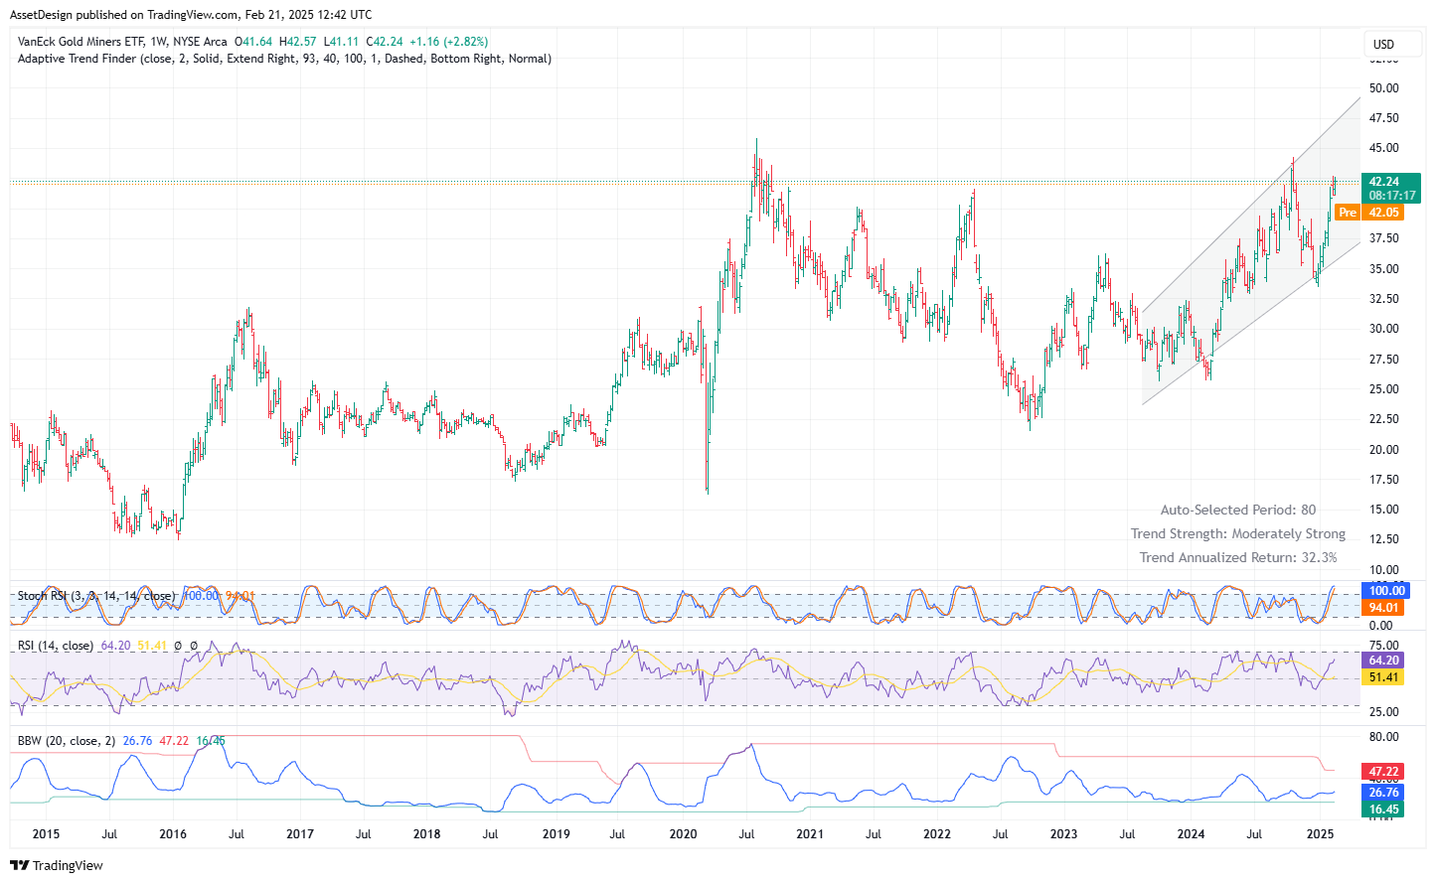Click the 0.00 level on Stoch RSI axis
This screenshot has height=883, width=1436.
coord(1380,626)
